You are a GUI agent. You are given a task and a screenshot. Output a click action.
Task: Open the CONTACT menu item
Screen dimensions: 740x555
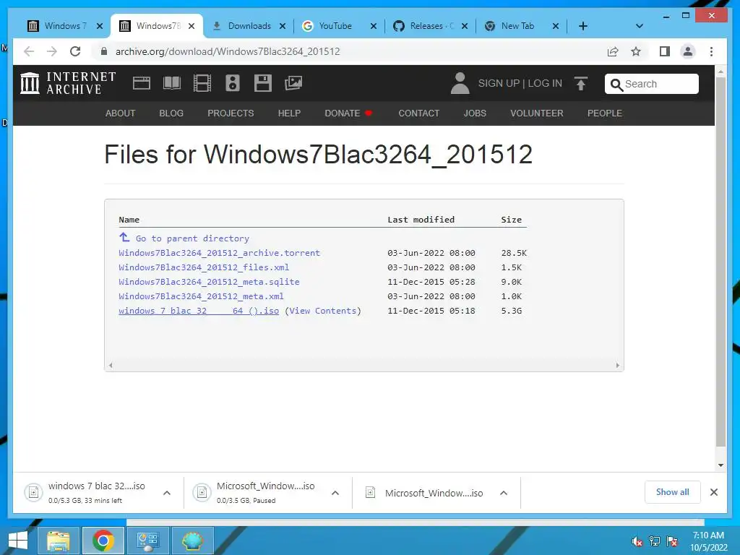pos(418,113)
